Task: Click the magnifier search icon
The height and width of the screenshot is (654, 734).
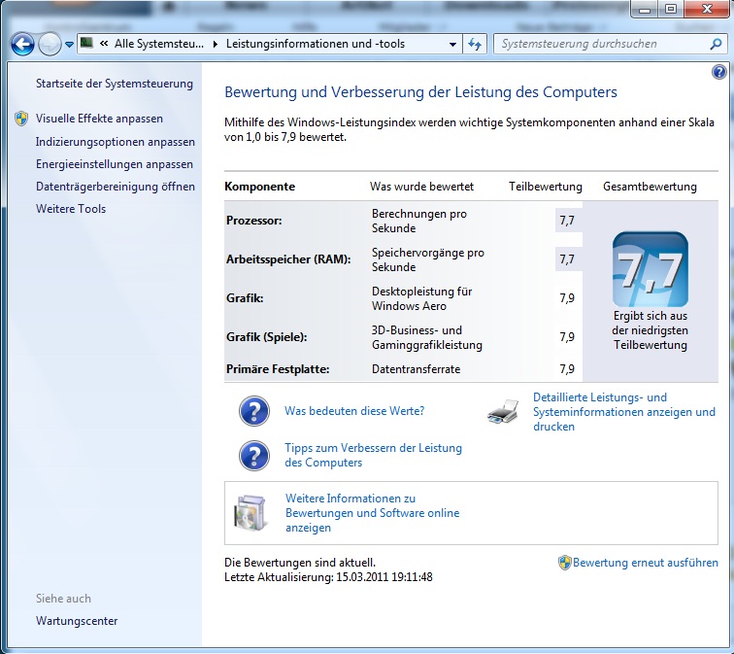Action: click(x=716, y=44)
